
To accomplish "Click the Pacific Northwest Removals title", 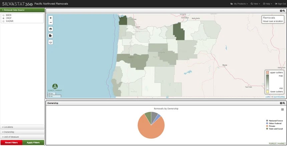I will [x=51, y=4].
